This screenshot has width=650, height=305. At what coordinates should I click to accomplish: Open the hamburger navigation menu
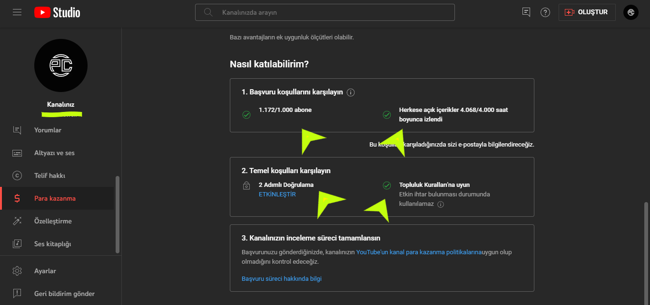point(17,12)
